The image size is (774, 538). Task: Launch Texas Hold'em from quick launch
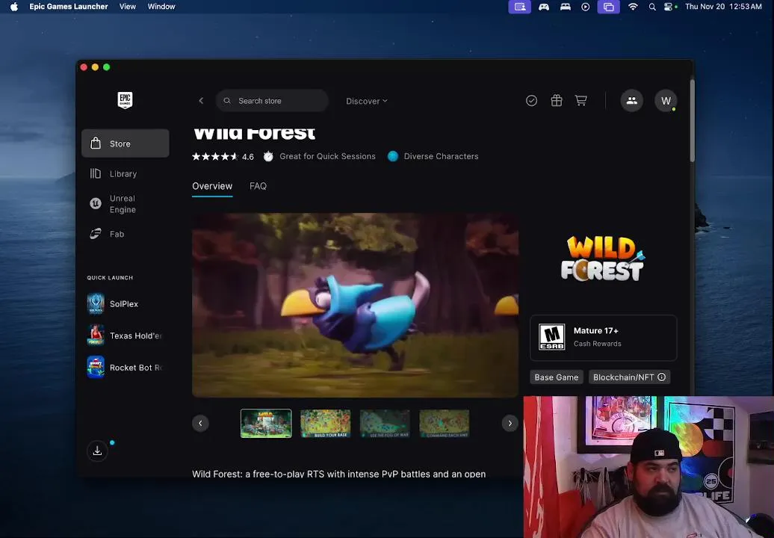(126, 336)
